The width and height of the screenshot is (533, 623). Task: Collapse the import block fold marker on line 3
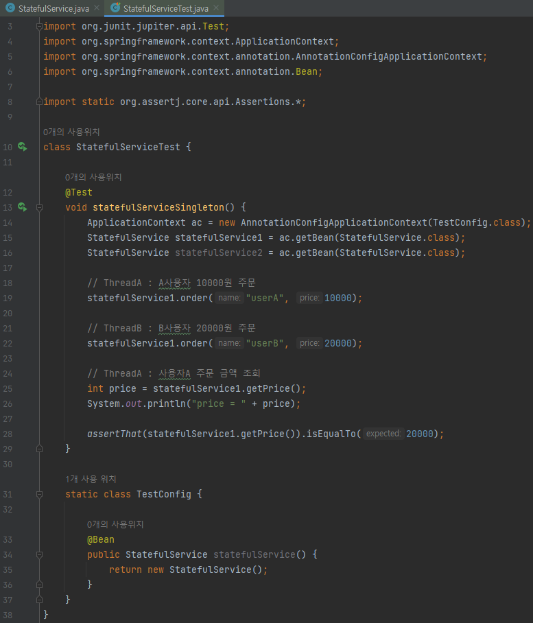point(39,27)
